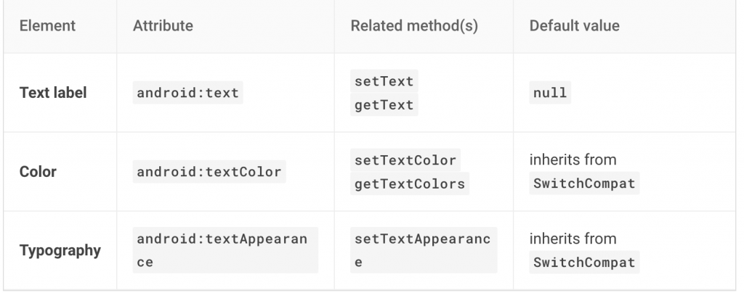Click the getTextColors method code
Image resolution: width=744 pixels, height=293 pixels.
coord(409,184)
